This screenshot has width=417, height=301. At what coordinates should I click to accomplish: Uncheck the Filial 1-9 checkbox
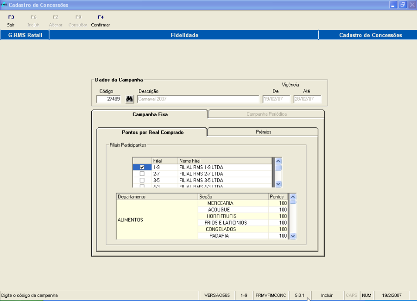(x=142, y=167)
